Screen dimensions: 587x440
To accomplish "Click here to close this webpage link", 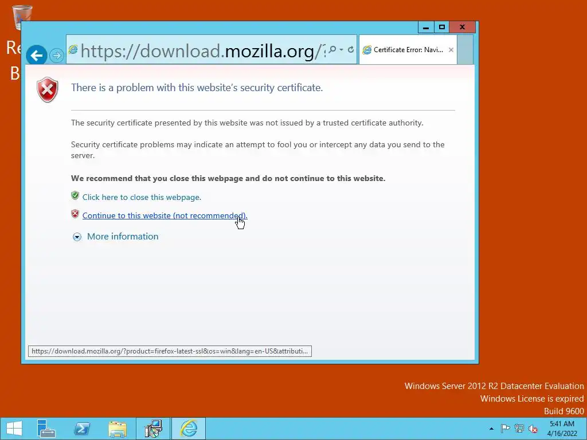I will [x=142, y=197].
